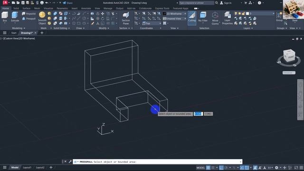Expand the Draw panel
304x171 pixels.
80,28
